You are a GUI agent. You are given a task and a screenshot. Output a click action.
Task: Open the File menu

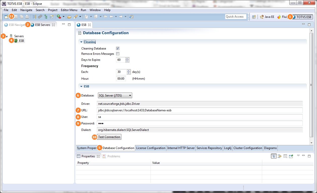click(6, 10)
